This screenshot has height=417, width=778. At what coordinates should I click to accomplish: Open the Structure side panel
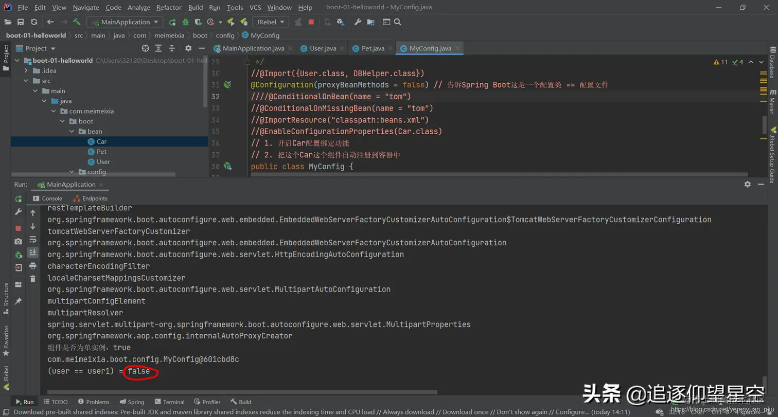6,298
